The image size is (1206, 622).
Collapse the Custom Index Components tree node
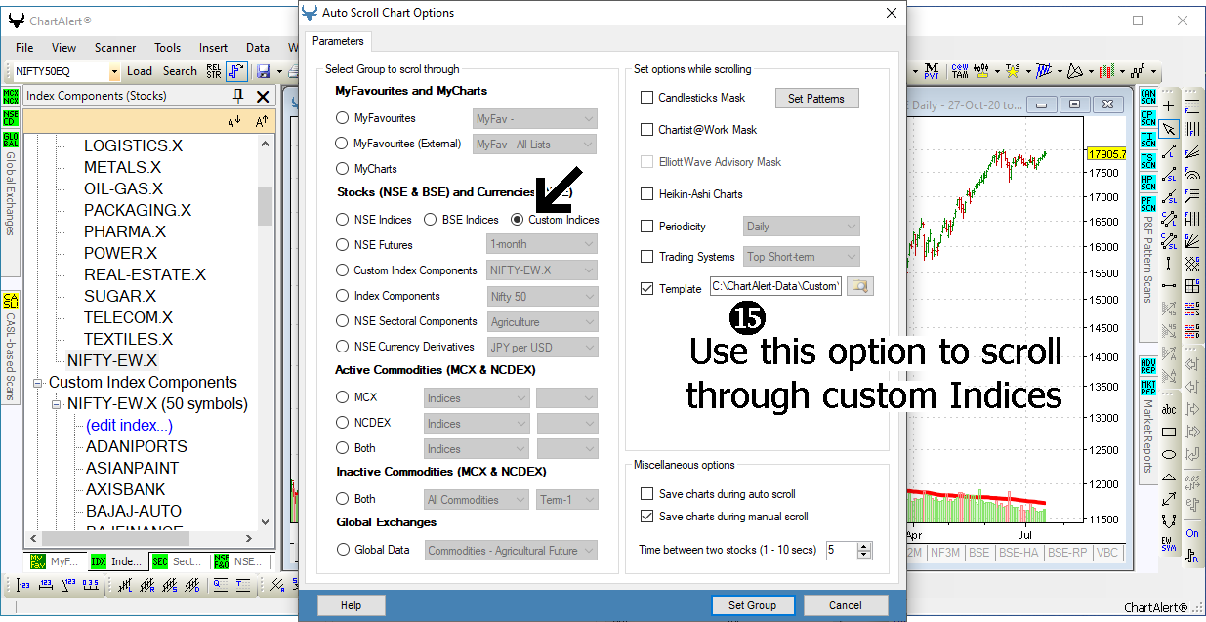tap(38, 383)
